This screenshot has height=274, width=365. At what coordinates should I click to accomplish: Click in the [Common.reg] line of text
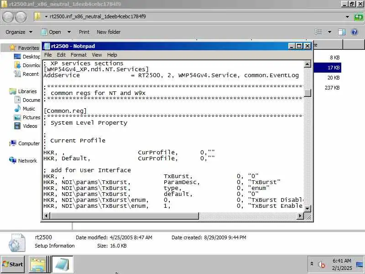[65, 111]
